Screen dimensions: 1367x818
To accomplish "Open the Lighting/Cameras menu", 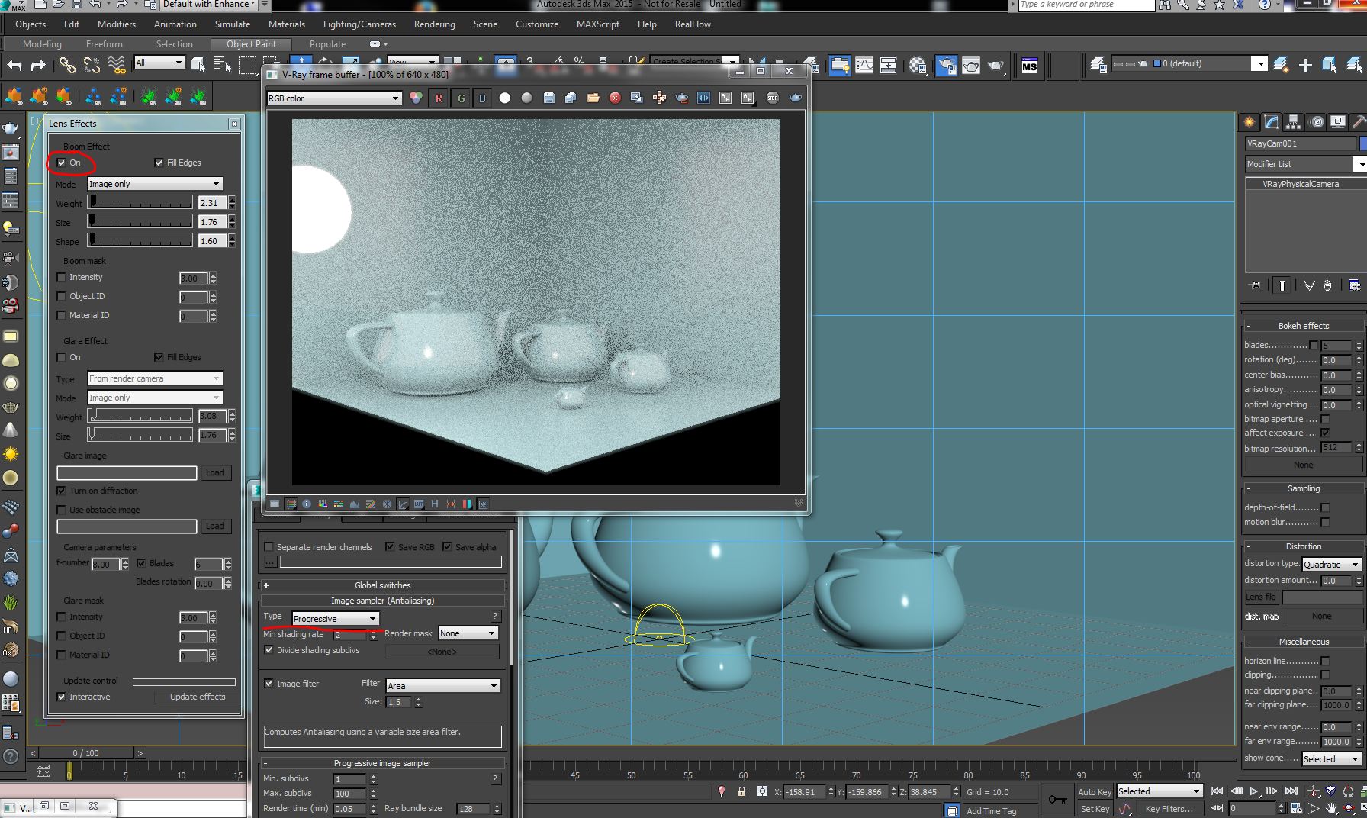I will [x=359, y=24].
